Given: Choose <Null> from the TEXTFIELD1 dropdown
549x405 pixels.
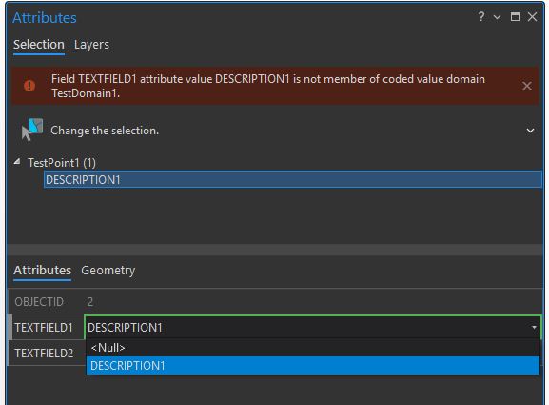Looking at the screenshot, I should point(313,348).
